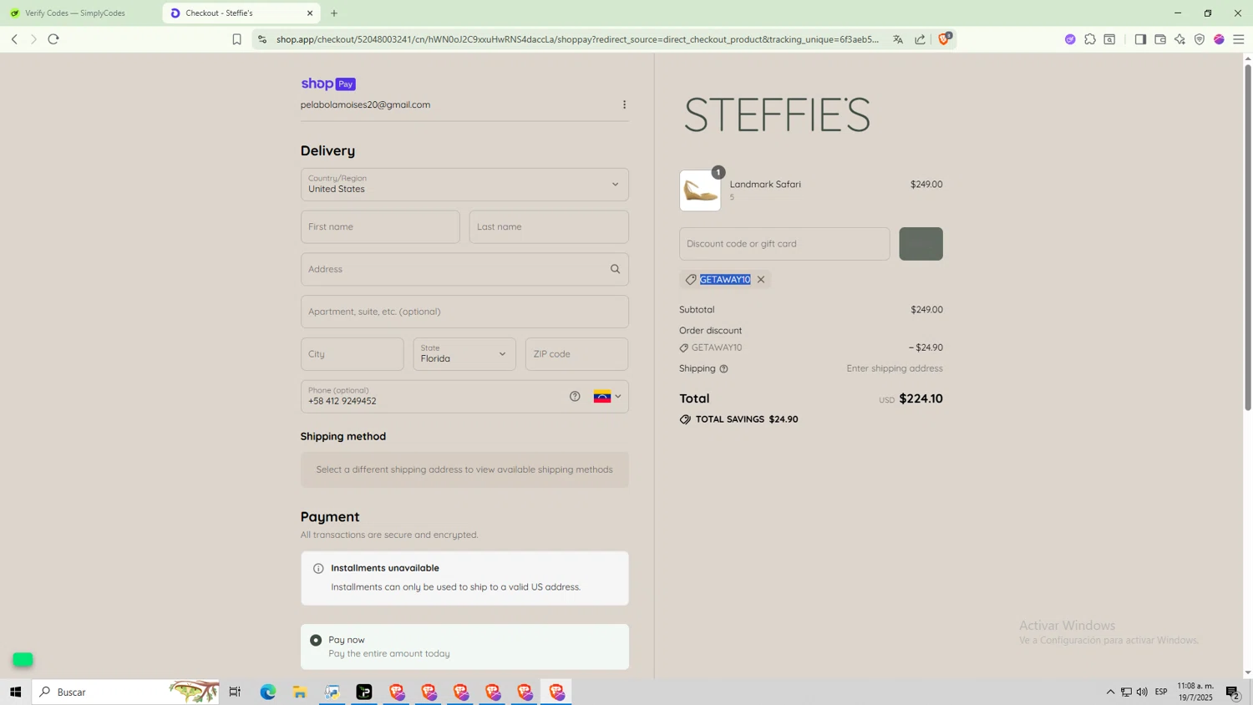The height and width of the screenshot is (705, 1253).
Task: Open a new browser tab
Action: [x=334, y=13]
